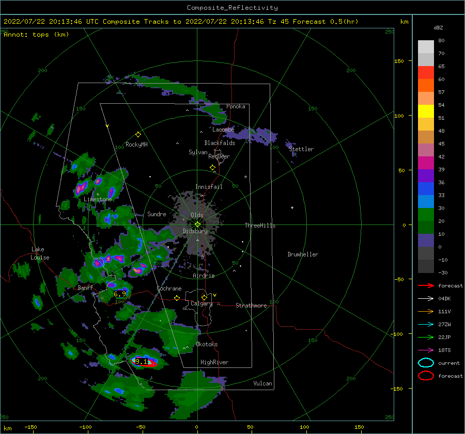Click the ThreeHills city label
This screenshot has height=434, width=465.
click(x=260, y=226)
